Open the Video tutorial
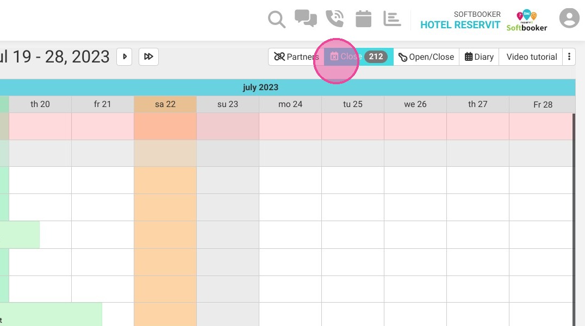 (531, 57)
